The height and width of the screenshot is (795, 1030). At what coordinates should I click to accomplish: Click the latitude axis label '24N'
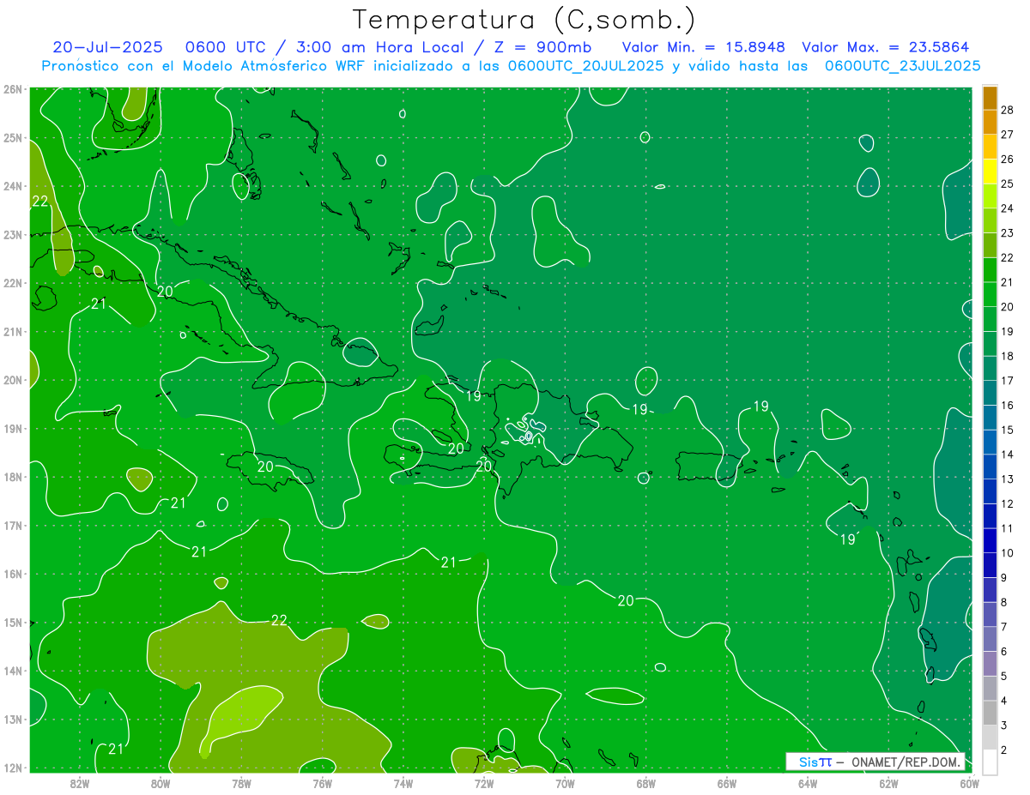pyautogui.click(x=13, y=186)
